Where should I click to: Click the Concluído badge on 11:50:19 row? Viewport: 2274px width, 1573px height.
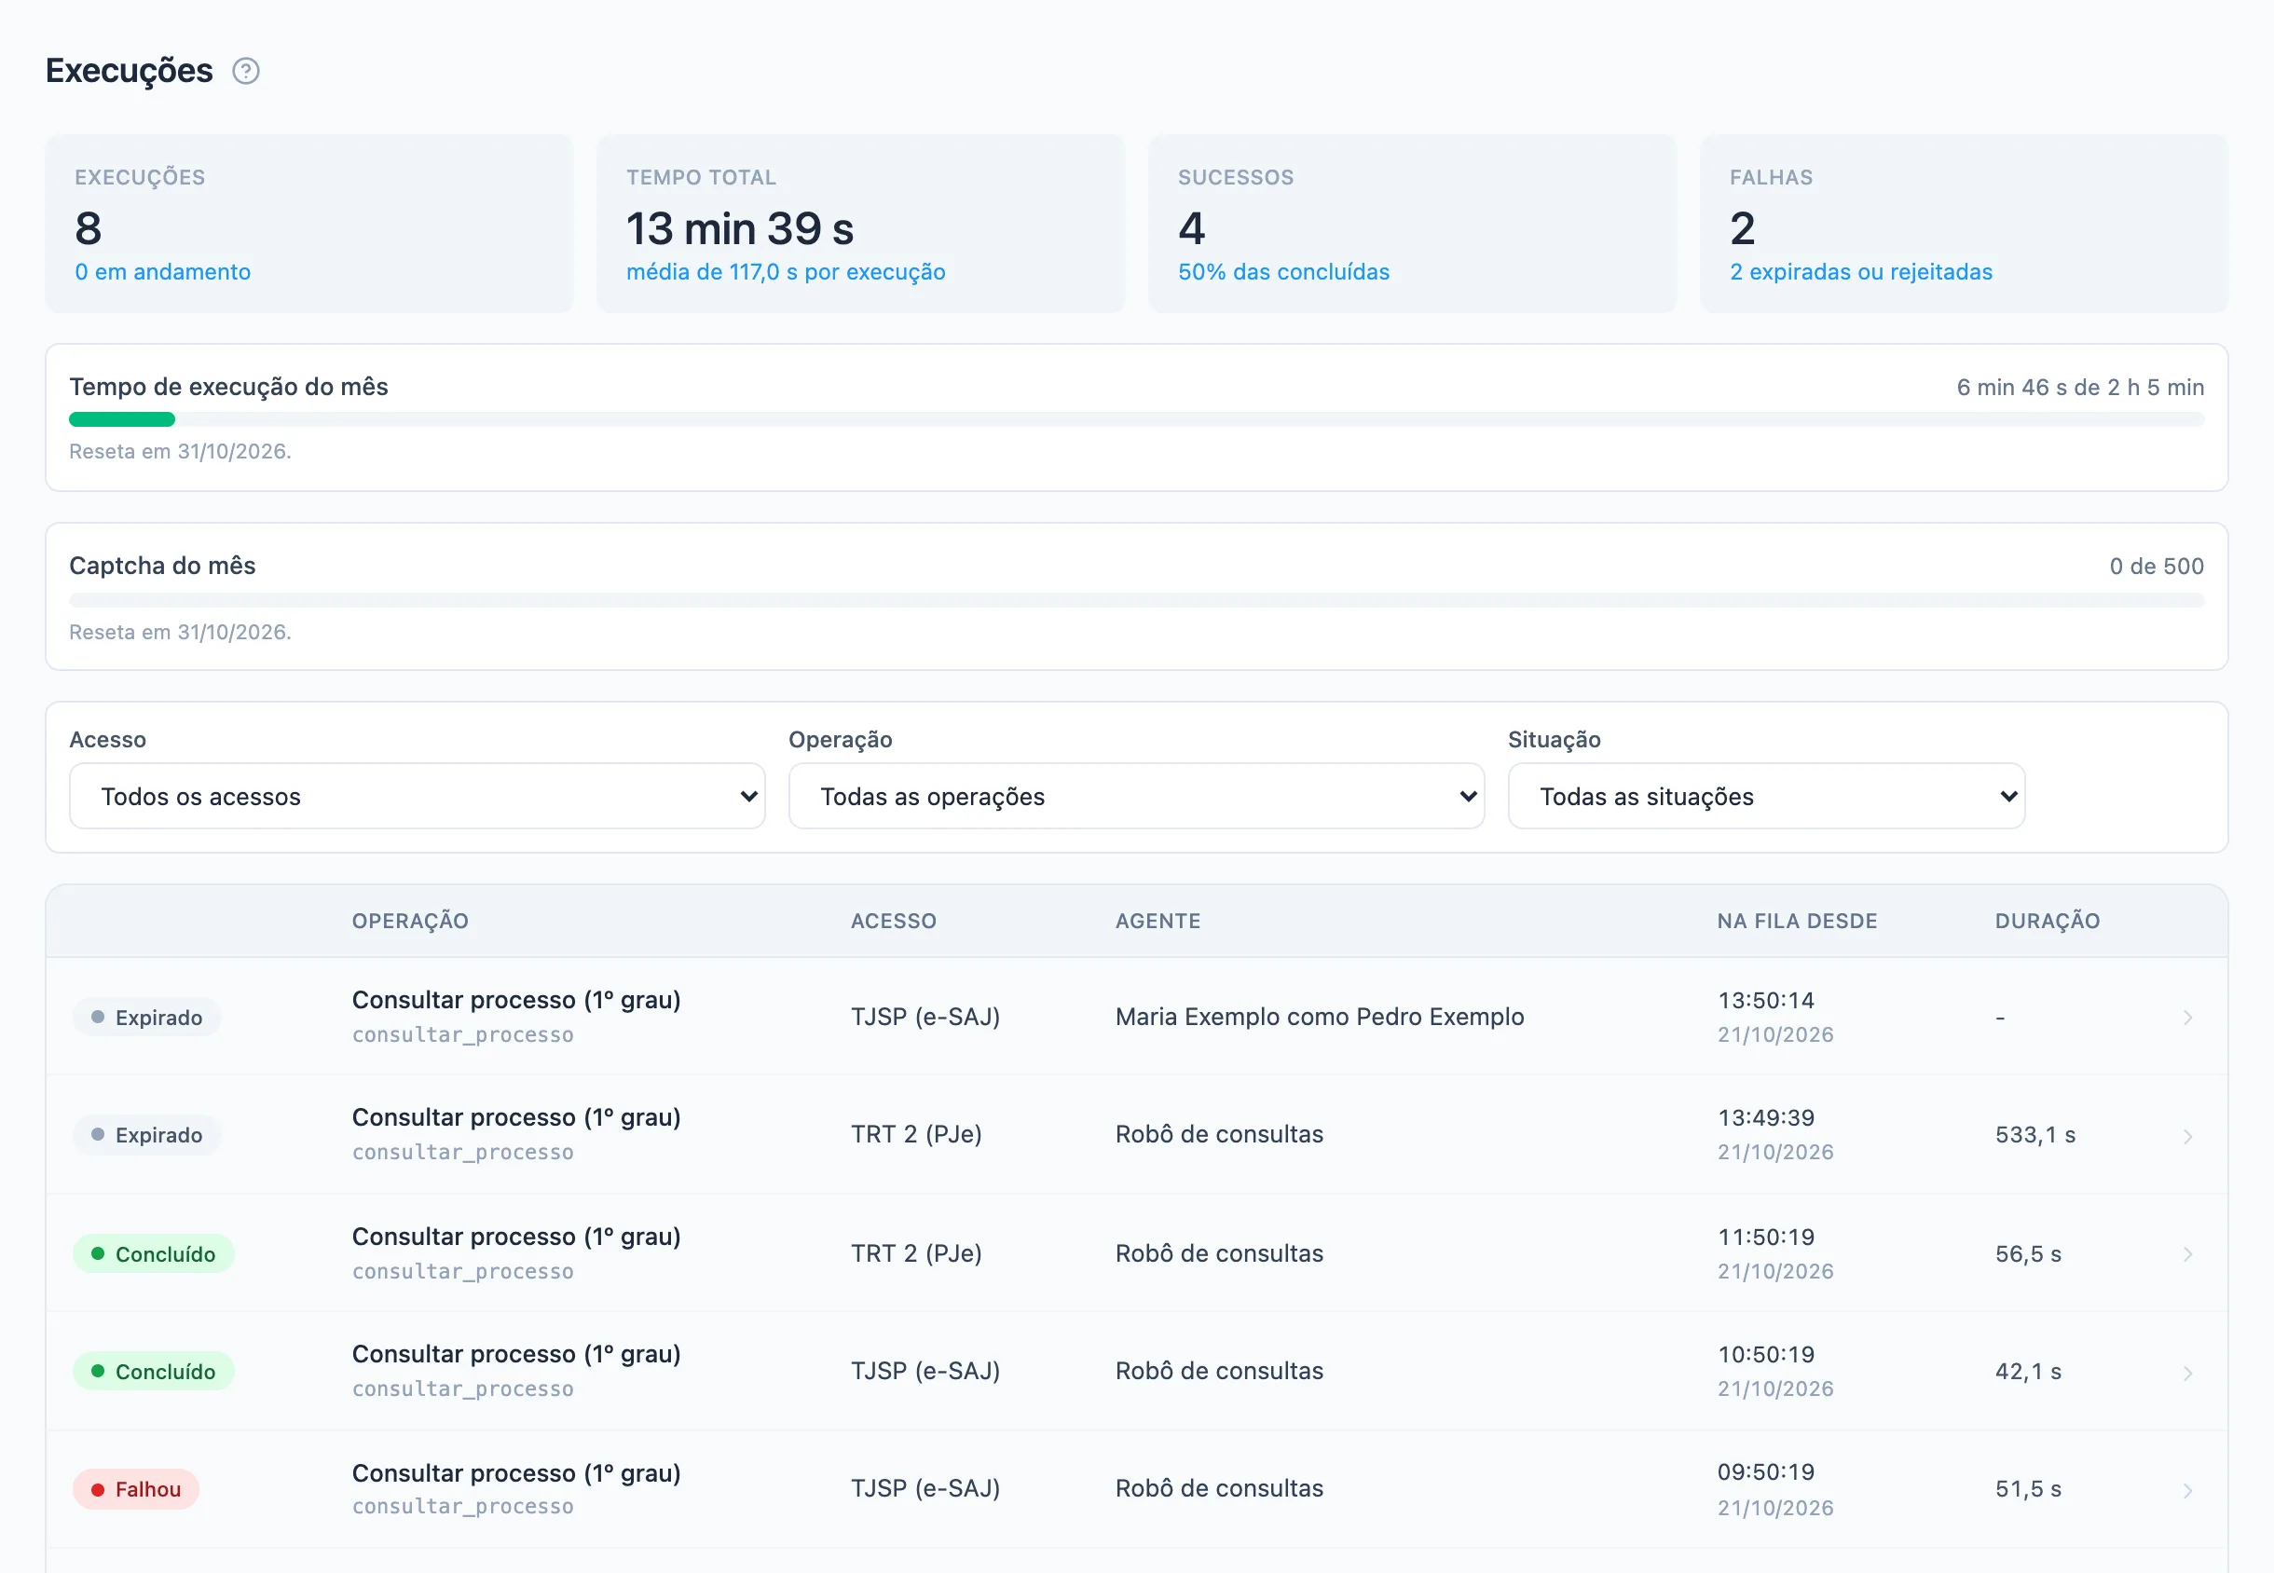point(154,1253)
